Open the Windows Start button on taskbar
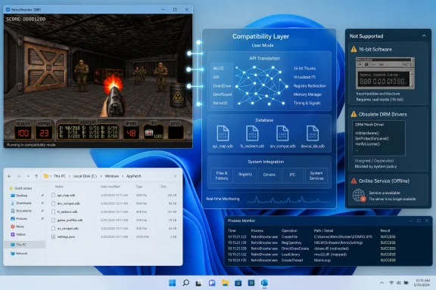This screenshot has height=290, width=436. point(172,282)
